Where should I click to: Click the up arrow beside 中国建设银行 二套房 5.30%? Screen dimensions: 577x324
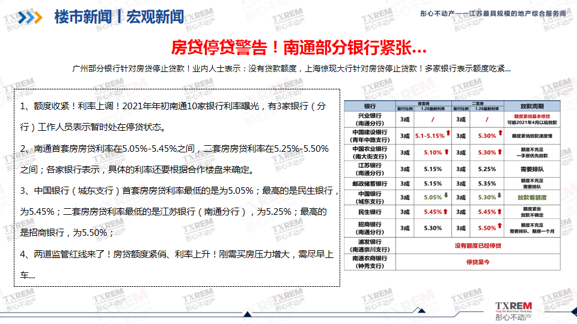tap(500, 133)
